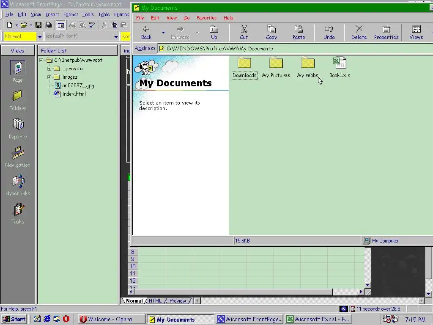Click Back button in My Documents toolbar
The height and width of the screenshot is (325, 433).
[x=146, y=33]
